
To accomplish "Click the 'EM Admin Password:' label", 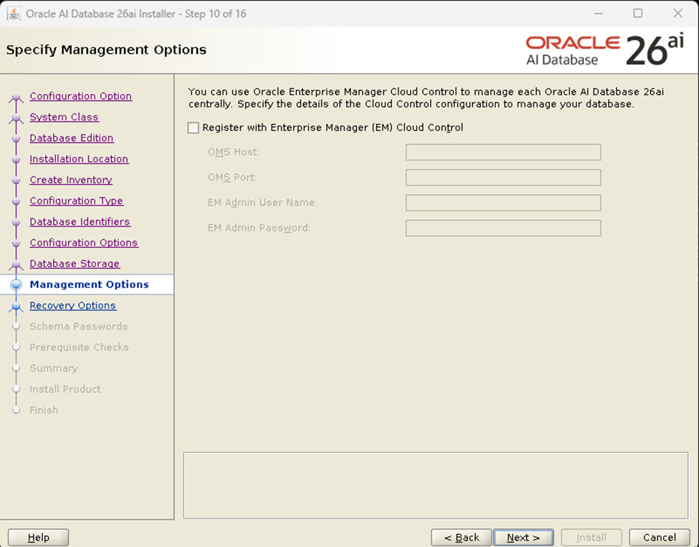I will (x=259, y=228).
